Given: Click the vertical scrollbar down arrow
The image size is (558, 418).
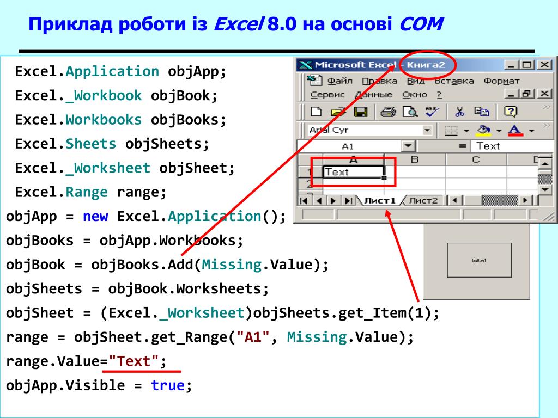Looking at the screenshot, I should point(545,190).
